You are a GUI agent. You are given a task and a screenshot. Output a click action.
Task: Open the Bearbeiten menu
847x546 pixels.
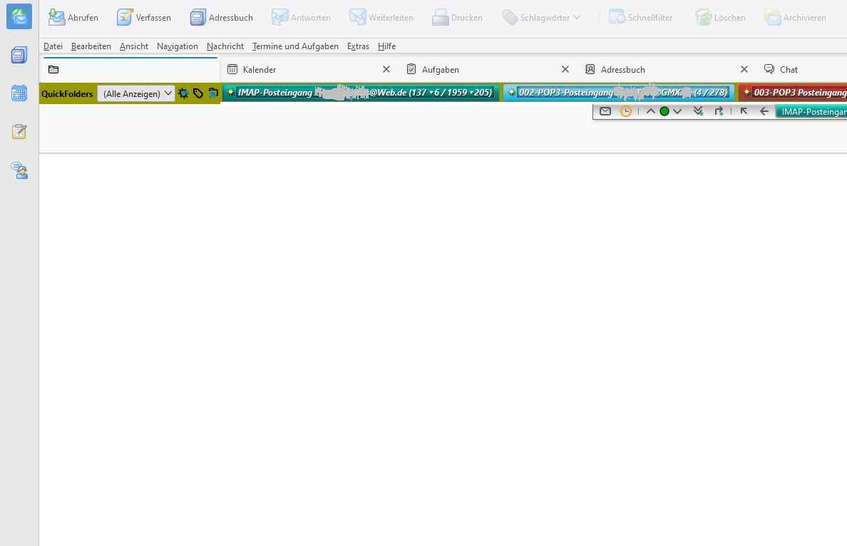coord(91,46)
